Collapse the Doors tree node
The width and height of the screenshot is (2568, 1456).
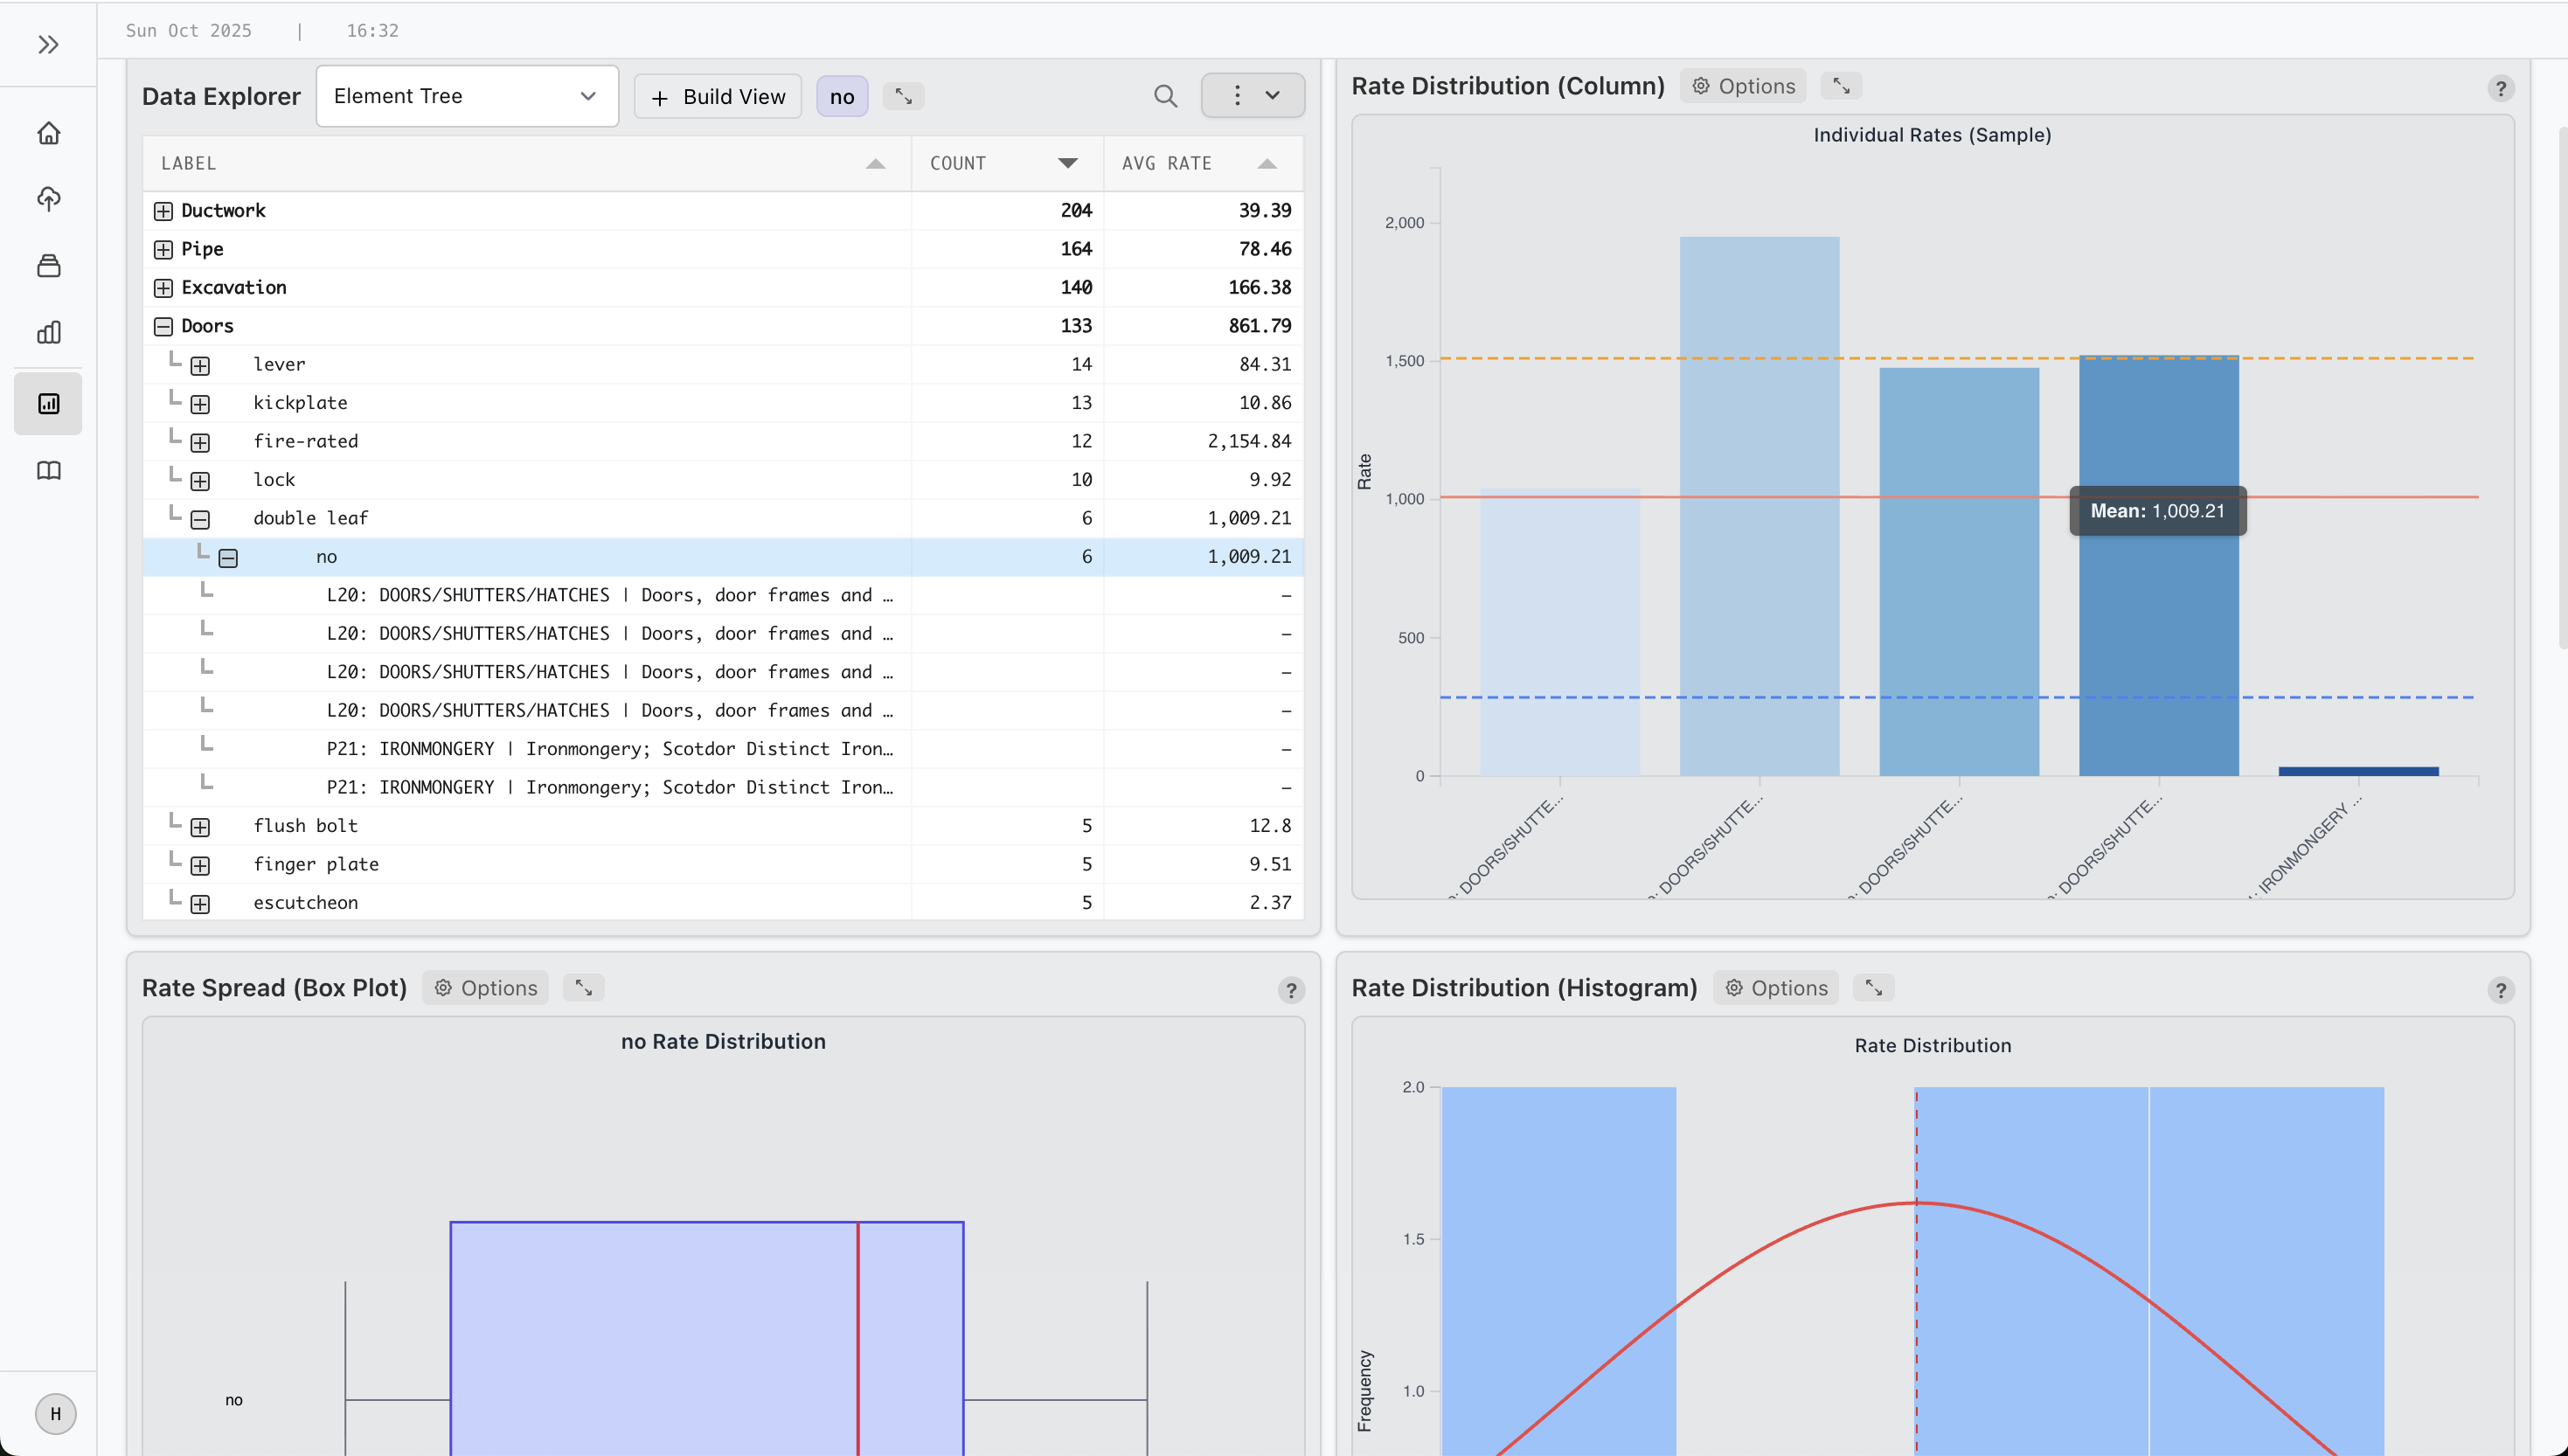coord(163,326)
